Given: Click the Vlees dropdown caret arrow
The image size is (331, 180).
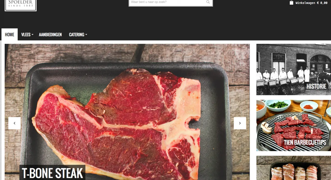Looking at the screenshot, I should point(32,35).
